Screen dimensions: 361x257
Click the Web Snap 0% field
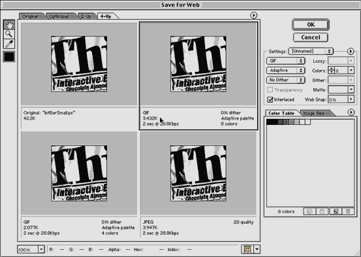pos(337,99)
